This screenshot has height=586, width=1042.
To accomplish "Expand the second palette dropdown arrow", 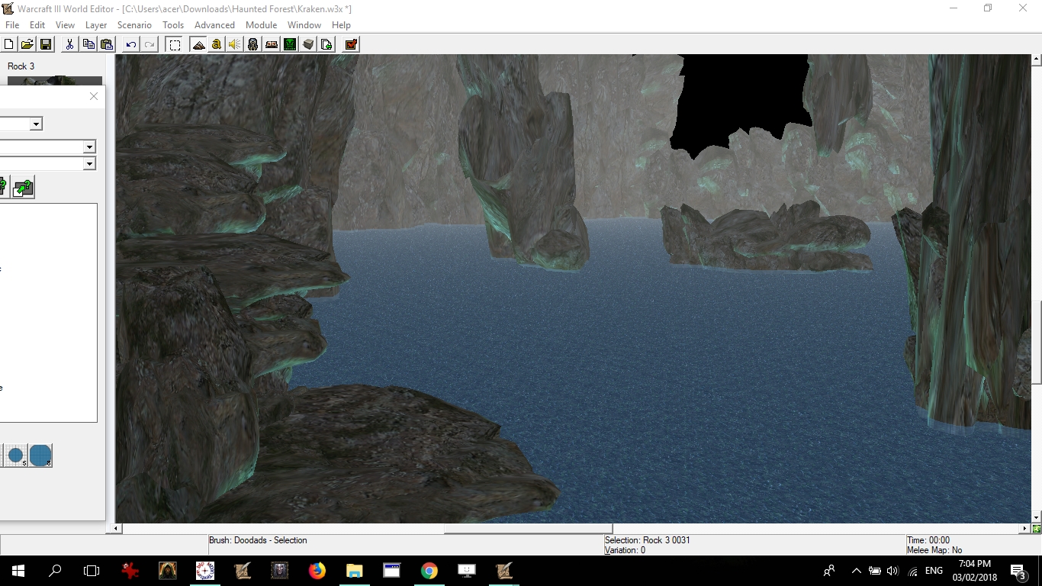I will pyautogui.click(x=89, y=146).
